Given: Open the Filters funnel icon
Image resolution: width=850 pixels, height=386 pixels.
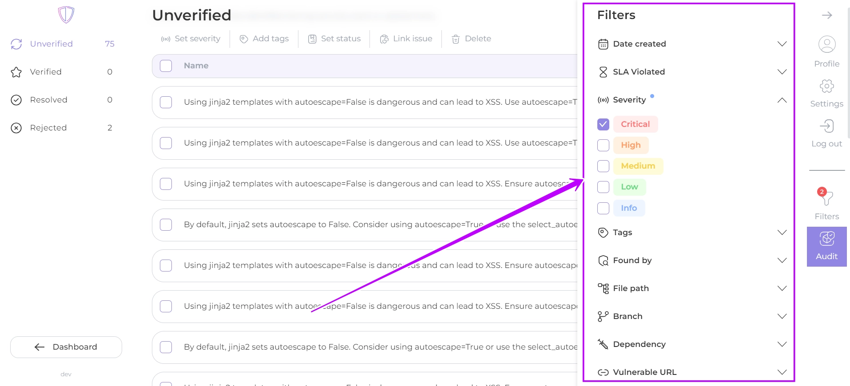Looking at the screenshot, I should [x=826, y=198].
